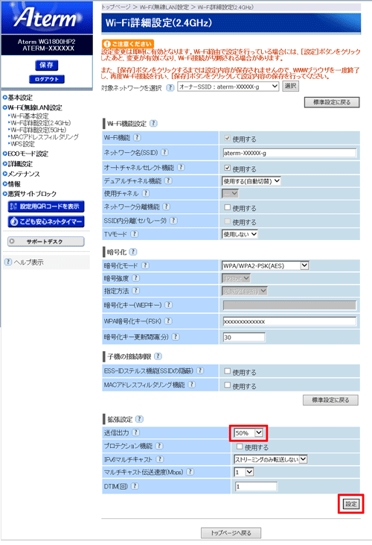Open help icon for 送信出力
Viewport: 372px width, 545px height.
(x=136, y=432)
